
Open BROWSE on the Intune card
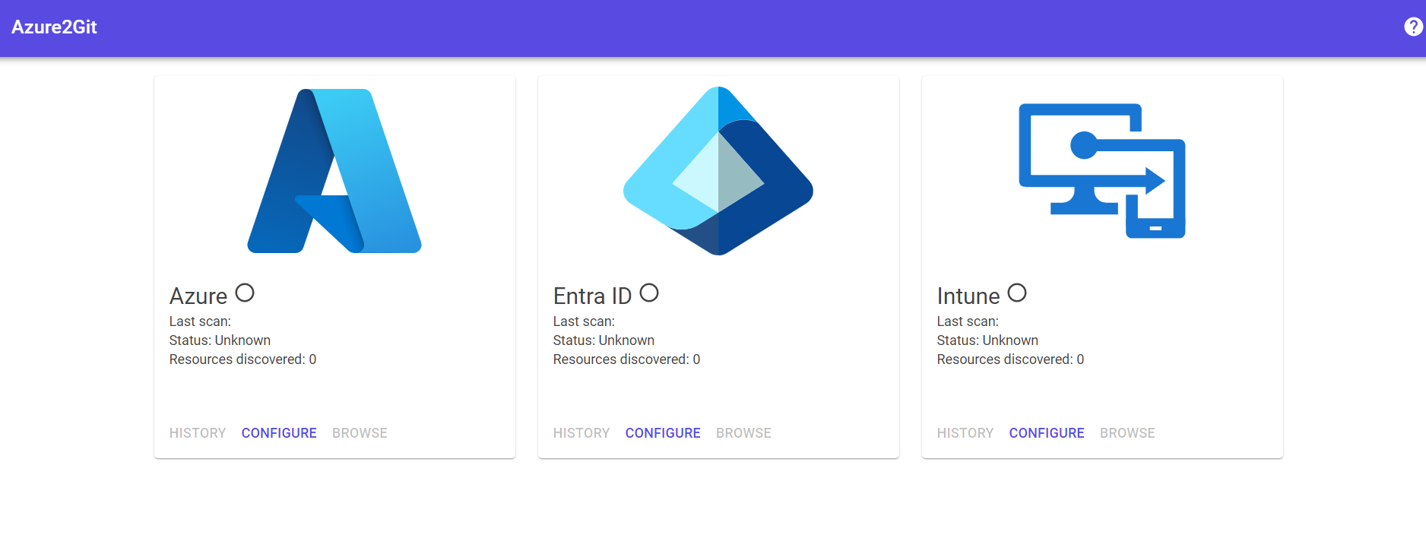pos(1127,433)
